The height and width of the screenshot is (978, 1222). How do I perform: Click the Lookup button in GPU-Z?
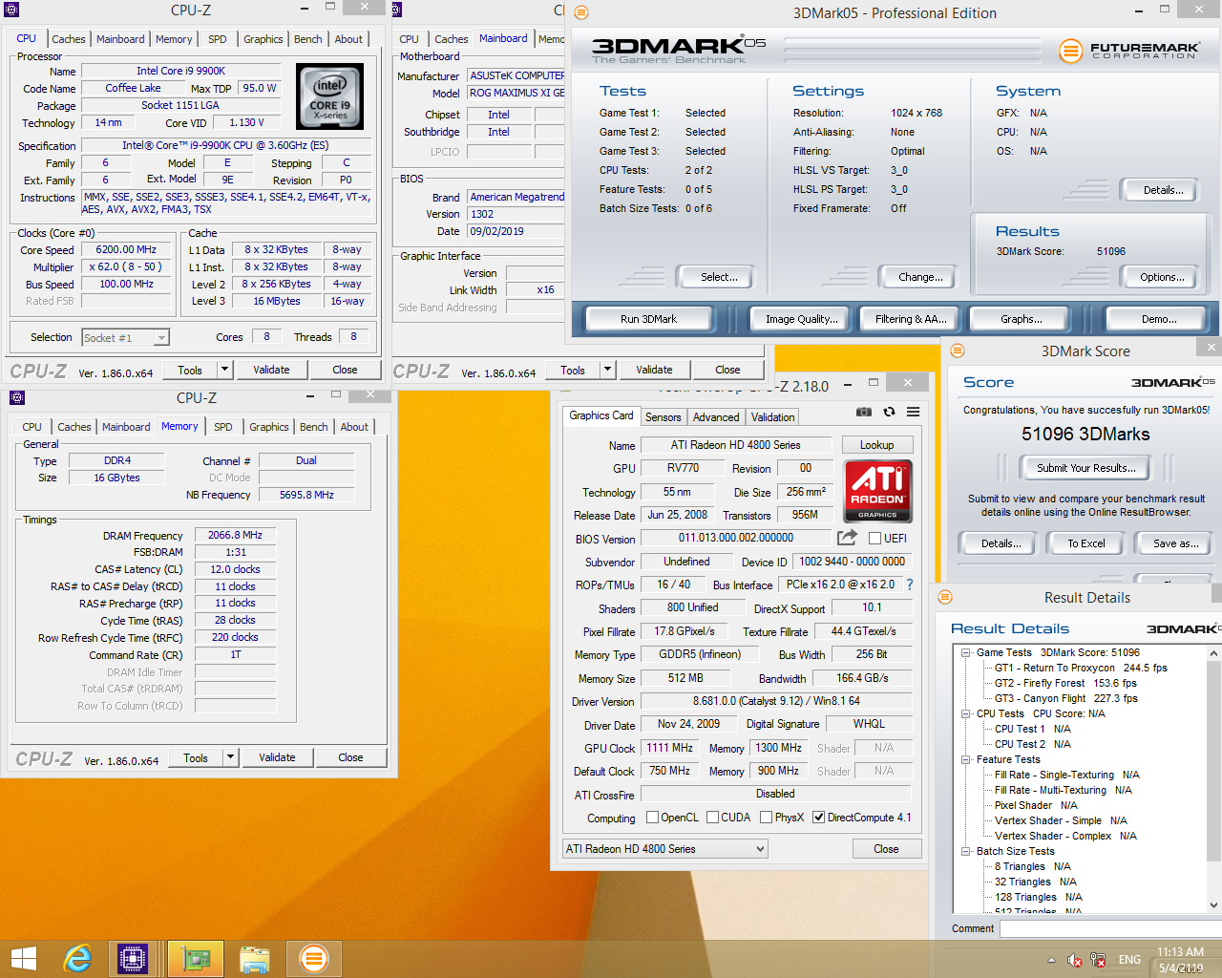pos(876,445)
